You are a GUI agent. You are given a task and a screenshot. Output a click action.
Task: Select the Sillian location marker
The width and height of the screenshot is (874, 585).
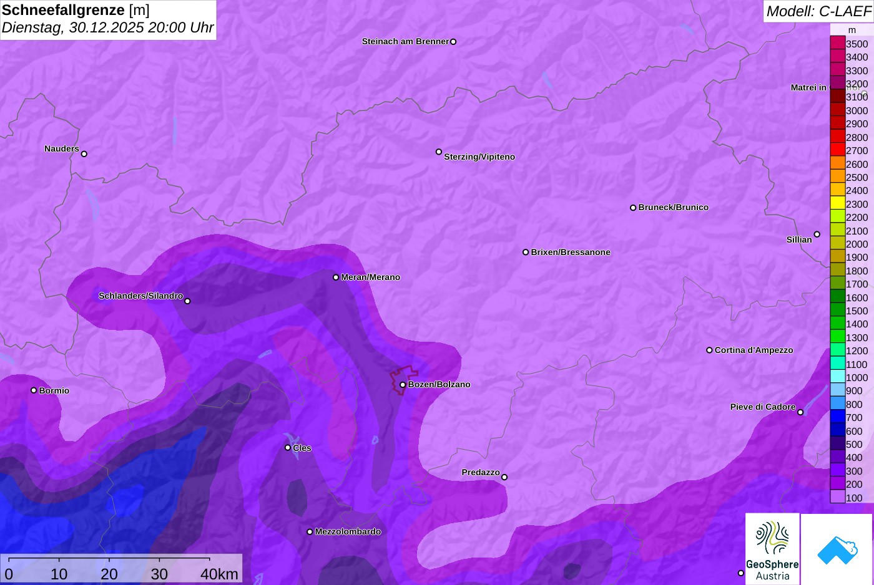[x=817, y=234]
